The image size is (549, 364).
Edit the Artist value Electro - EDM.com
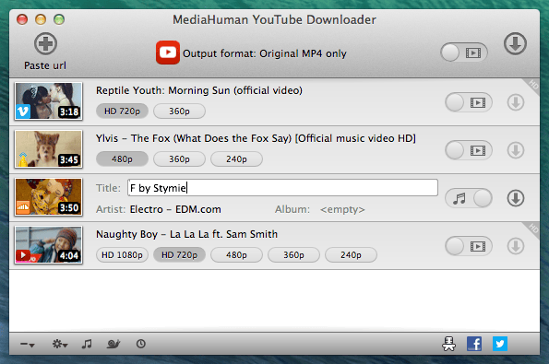175,209
